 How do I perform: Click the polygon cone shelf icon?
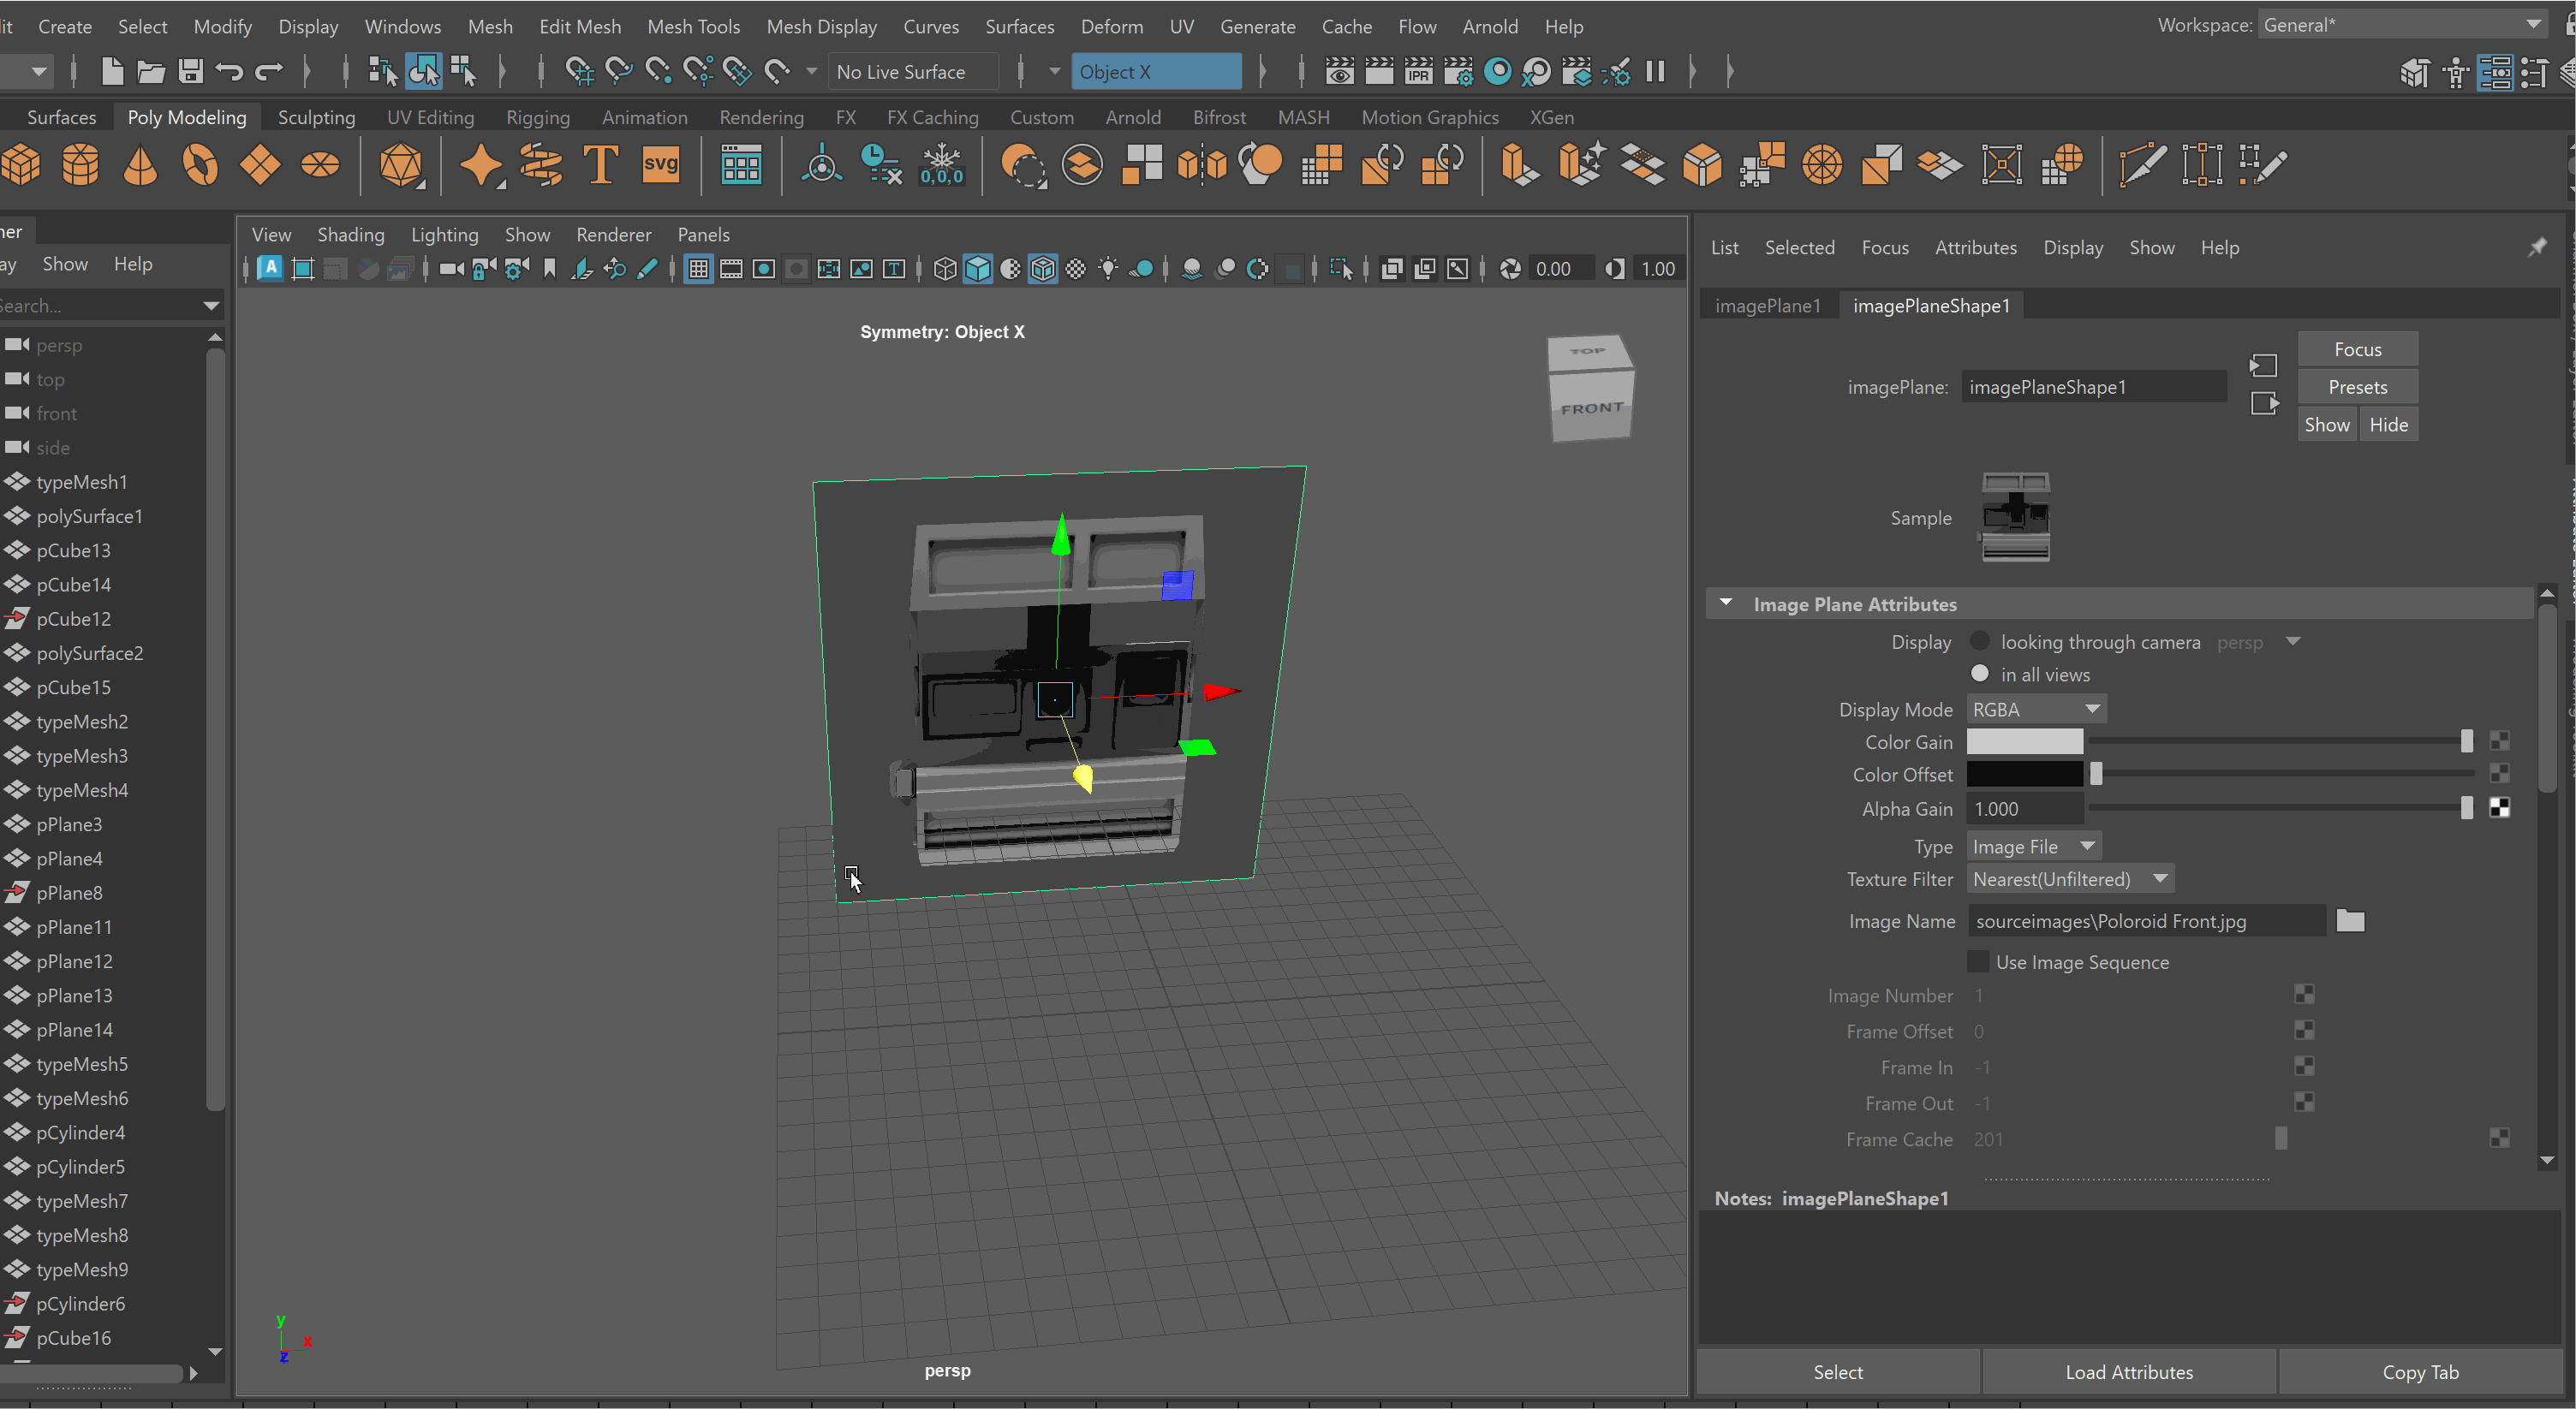(x=140, y=165)
